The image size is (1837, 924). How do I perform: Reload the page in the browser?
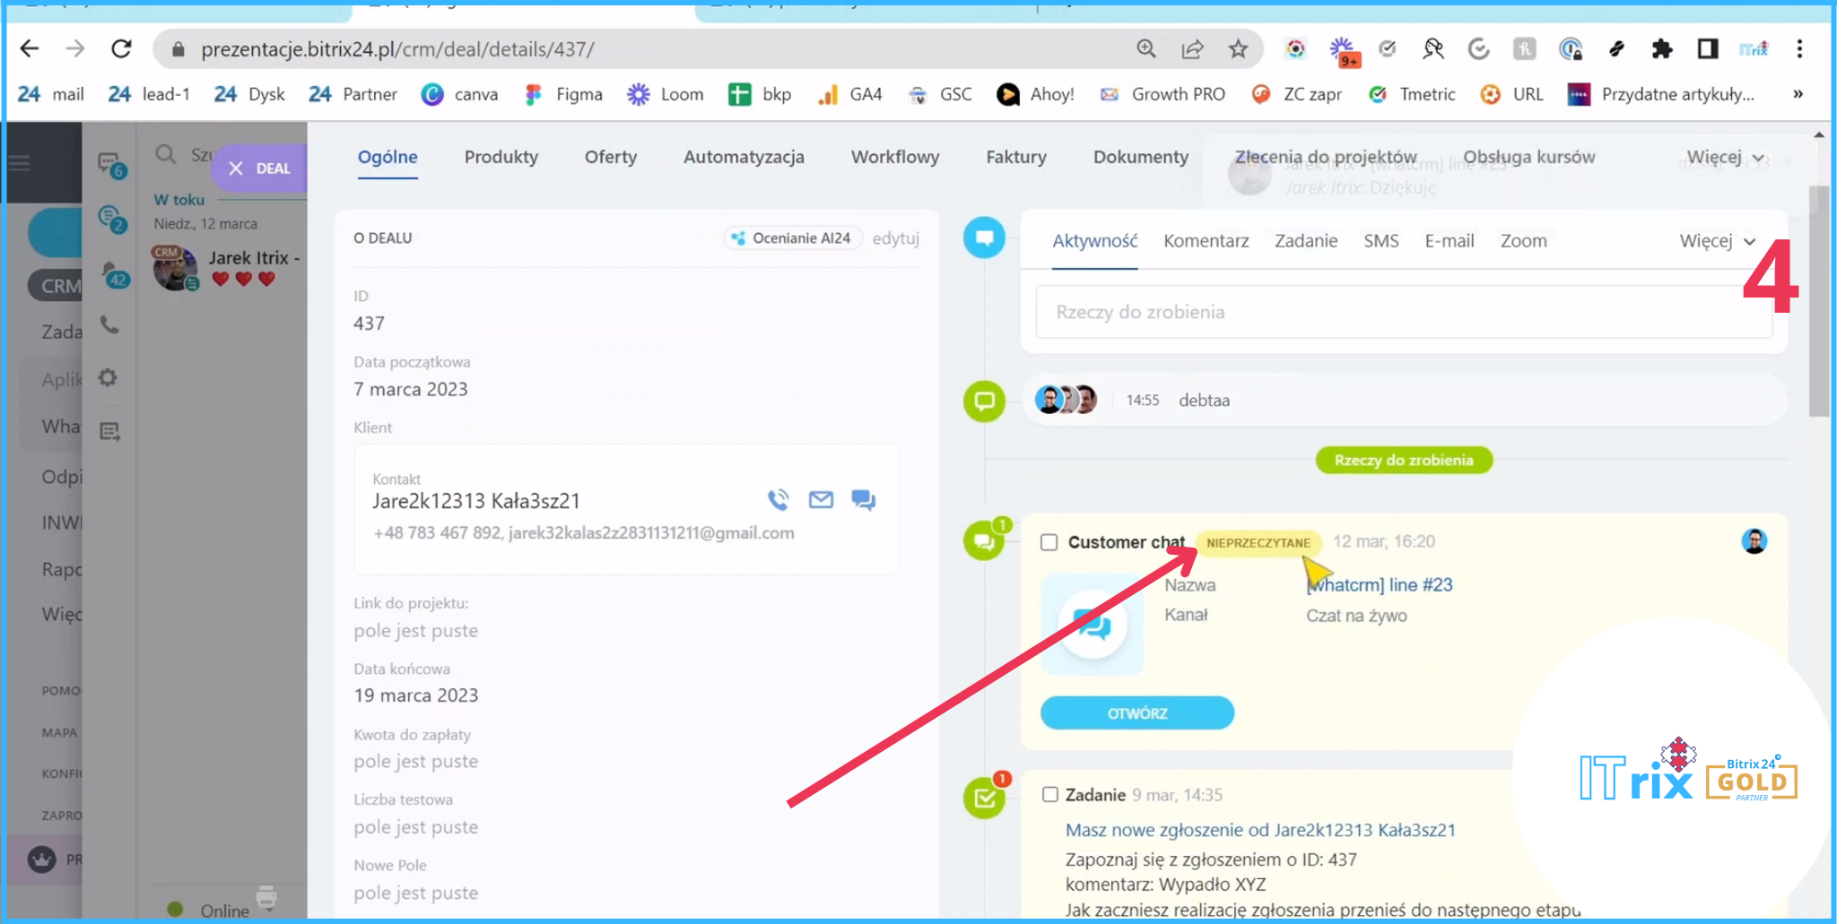click(121, 49)
